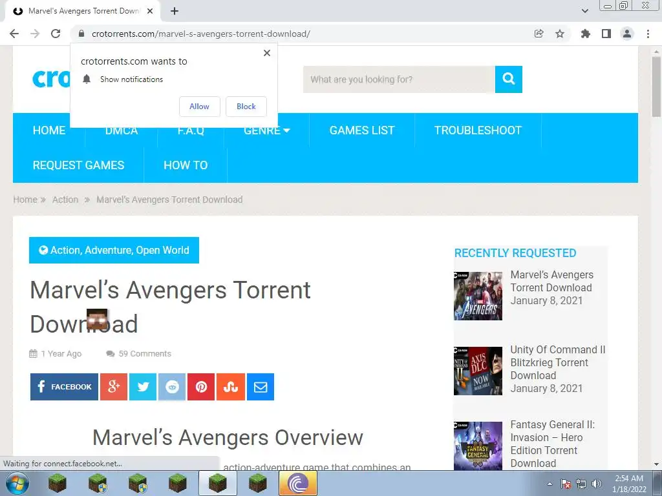Block notifications from crotorrents.com

pos(246,107)
